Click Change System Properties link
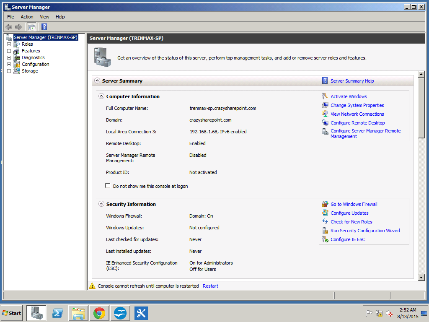The image size is (429, 322). click(357, 105)
